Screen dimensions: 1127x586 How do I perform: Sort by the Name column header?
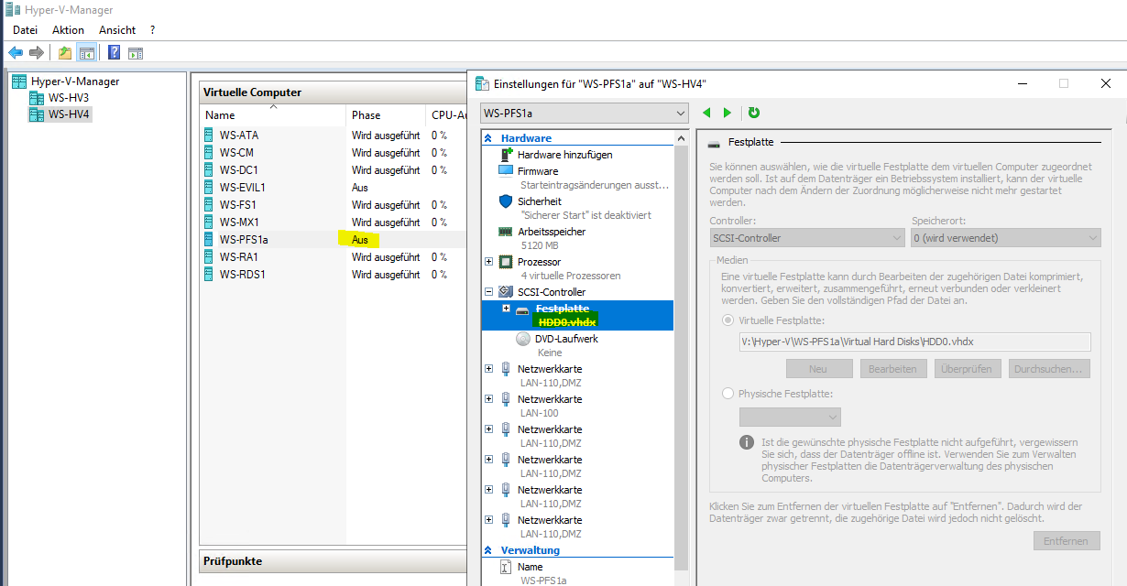tap(273, 115)
